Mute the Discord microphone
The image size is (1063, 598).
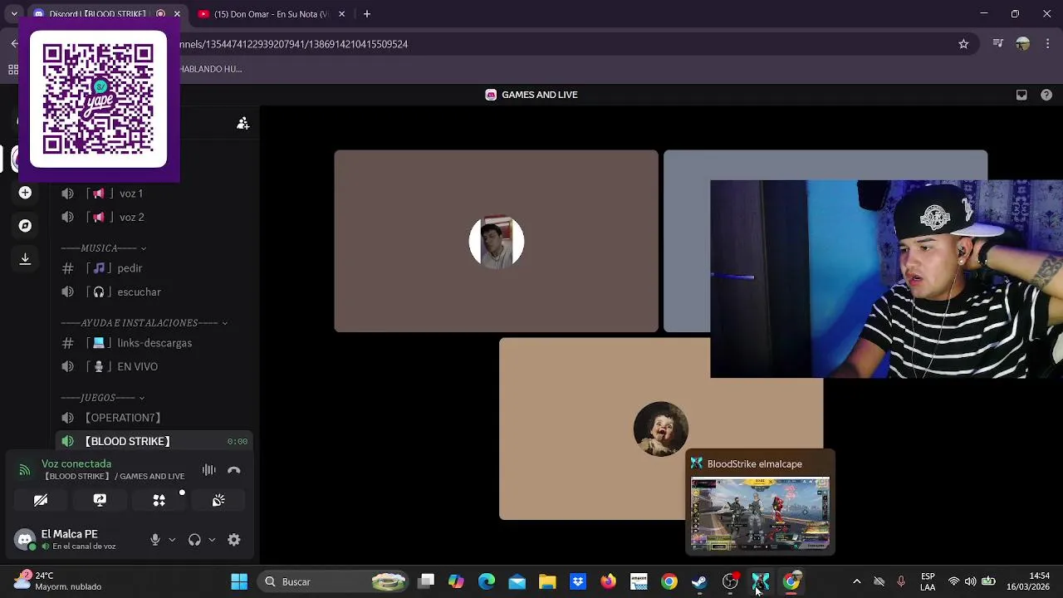tap(155, 540)
